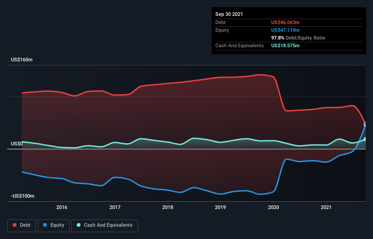Toggle the Debt series legend button

pyautogui.click(x=22, y=225)
